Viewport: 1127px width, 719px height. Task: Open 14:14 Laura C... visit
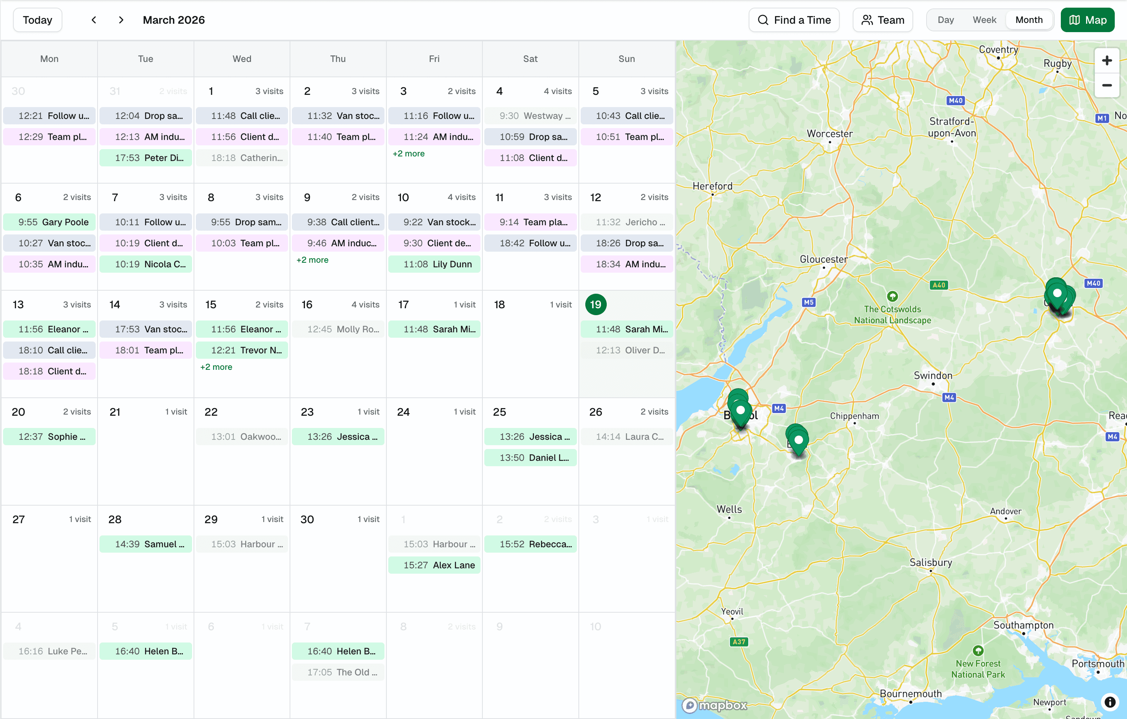click(x=627, y=436)
